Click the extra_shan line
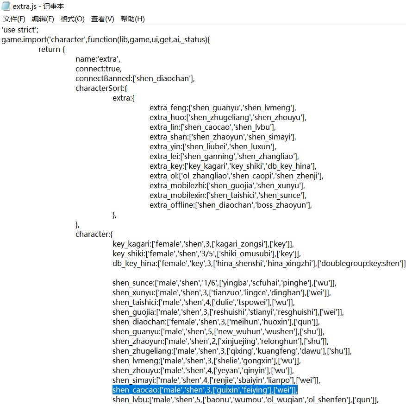The image size is (406, 406). coord(223,137)
